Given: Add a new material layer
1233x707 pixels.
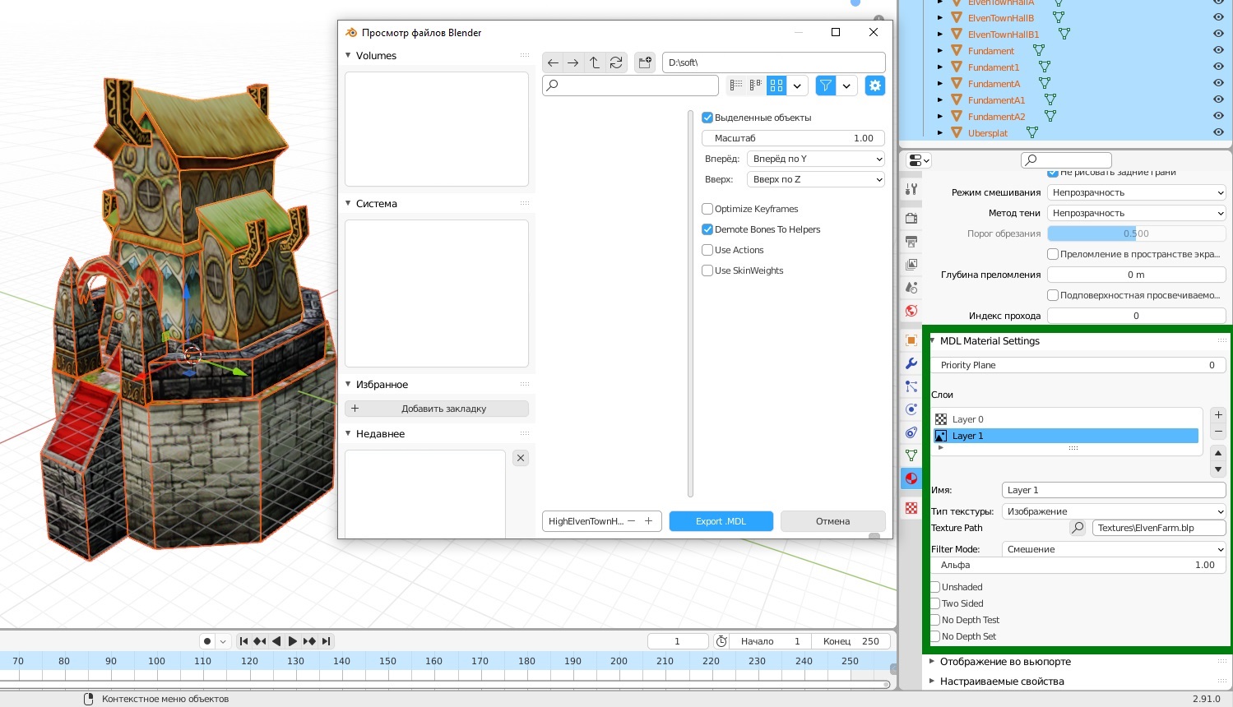Looking at the screenshot, I should pyautogui.click(x=1218, y=415).
